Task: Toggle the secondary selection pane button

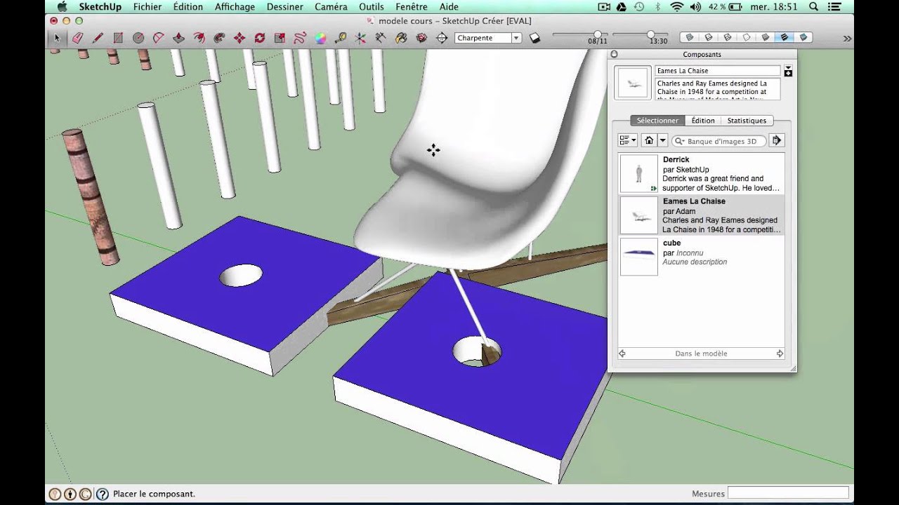Action: [788, 71]
